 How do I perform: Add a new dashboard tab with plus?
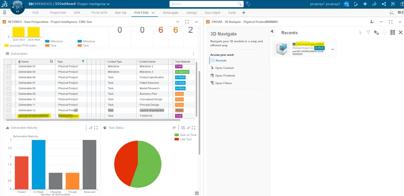[244, 13]
